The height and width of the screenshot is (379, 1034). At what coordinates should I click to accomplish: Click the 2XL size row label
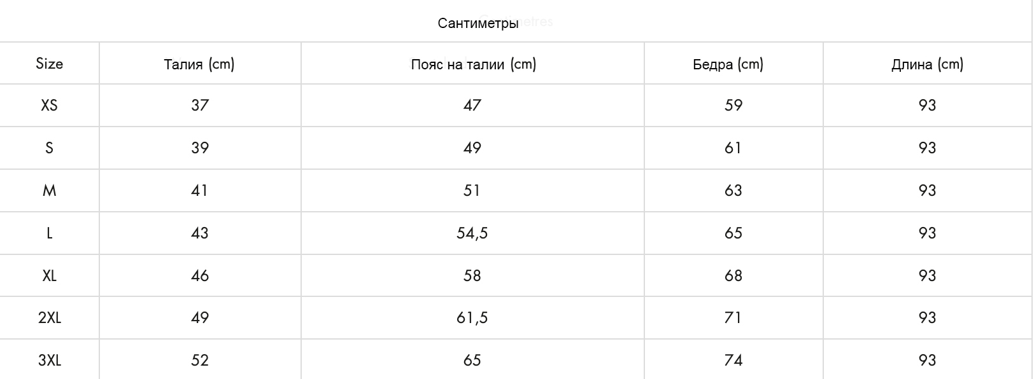pyautogui.click(x=49, y=318)
